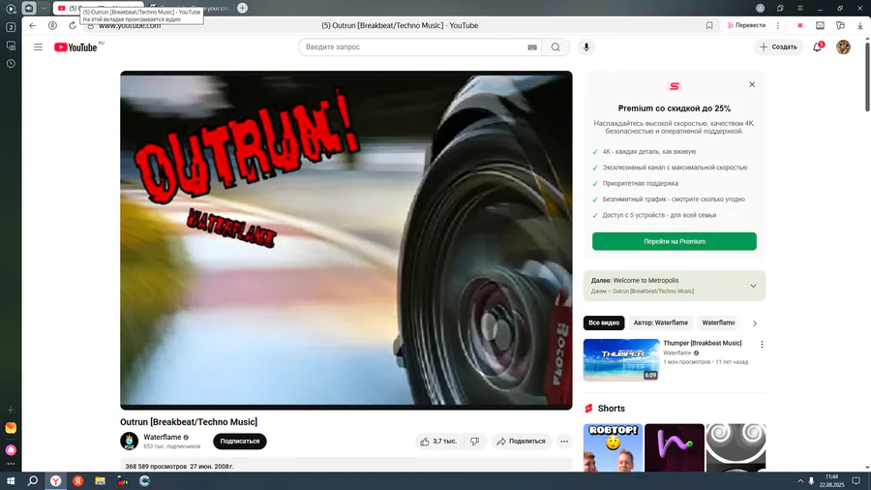Open the 'Thumper [Breakbeat Music]' title link
The image size is (871, 490).
pos(703,344)
